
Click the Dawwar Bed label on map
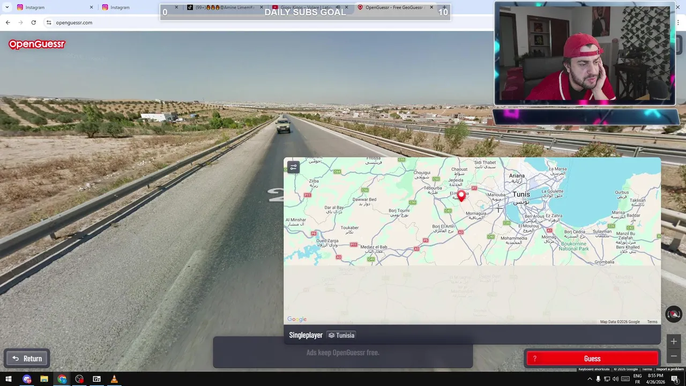364,199
